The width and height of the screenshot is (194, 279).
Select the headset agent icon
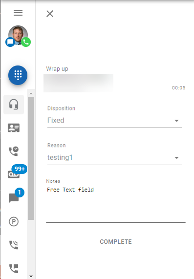click(14, 105)
